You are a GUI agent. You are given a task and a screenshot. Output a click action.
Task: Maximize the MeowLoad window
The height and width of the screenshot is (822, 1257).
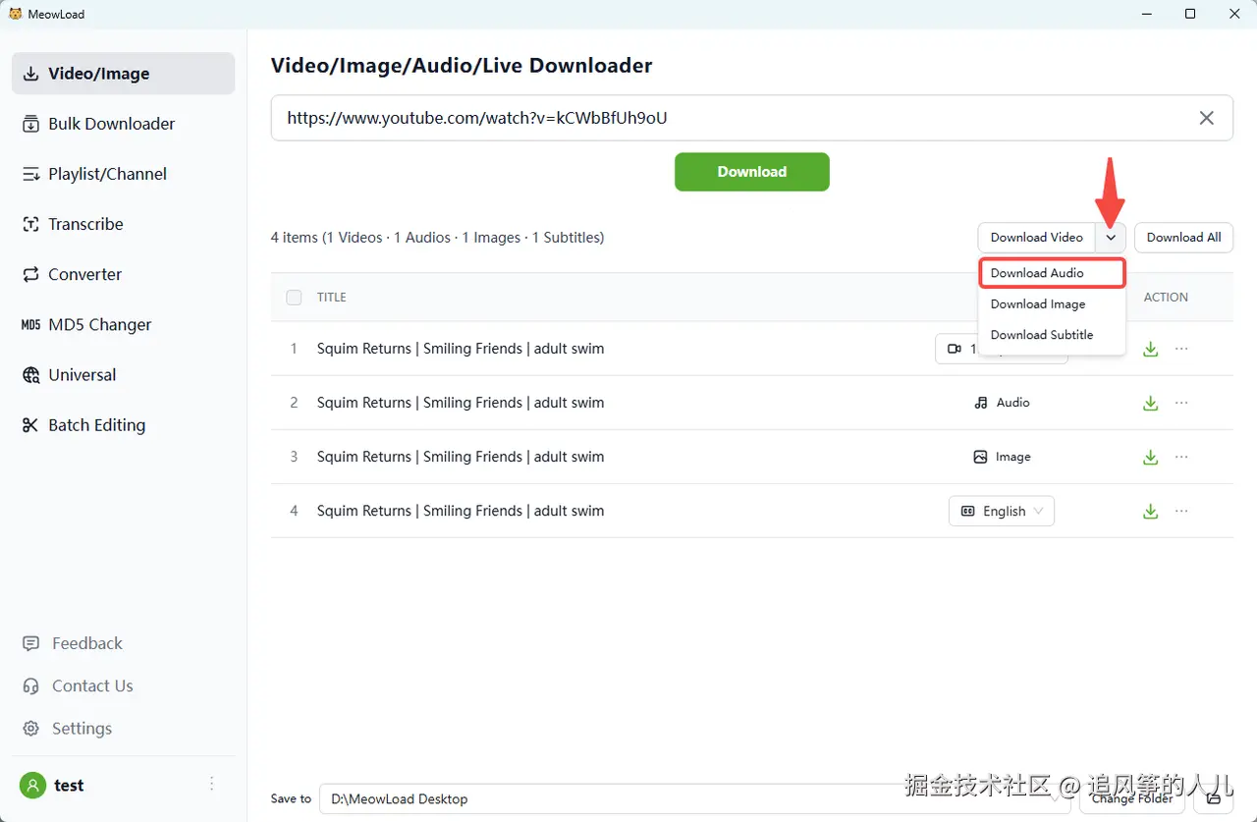pos(1190,14)
